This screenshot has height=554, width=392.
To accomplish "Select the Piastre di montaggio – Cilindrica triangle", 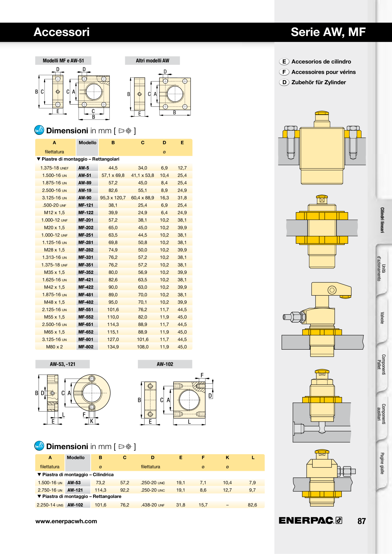I will (x=39, y=474).
